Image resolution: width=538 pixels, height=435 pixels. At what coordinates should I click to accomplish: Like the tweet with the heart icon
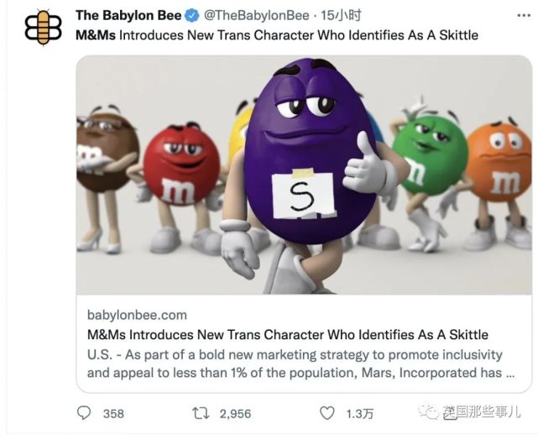coord(329,412)
